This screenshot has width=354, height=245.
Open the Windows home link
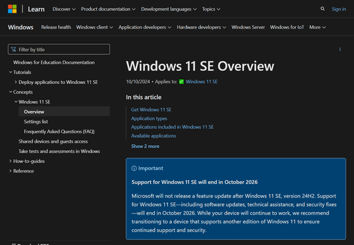click(x=20, y=27)
